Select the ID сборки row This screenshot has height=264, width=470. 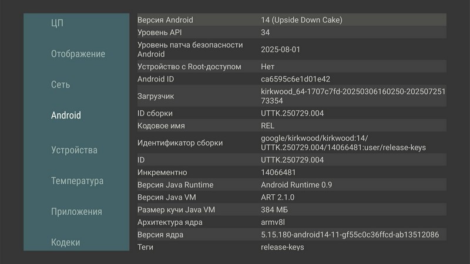click(291, 113)
